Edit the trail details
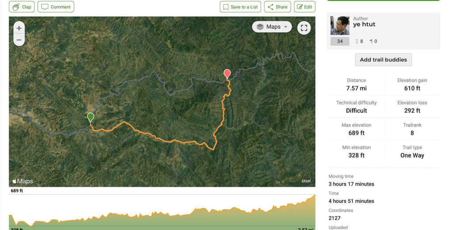The width and height of the screenshot is (452, 230). coord(304,7)
